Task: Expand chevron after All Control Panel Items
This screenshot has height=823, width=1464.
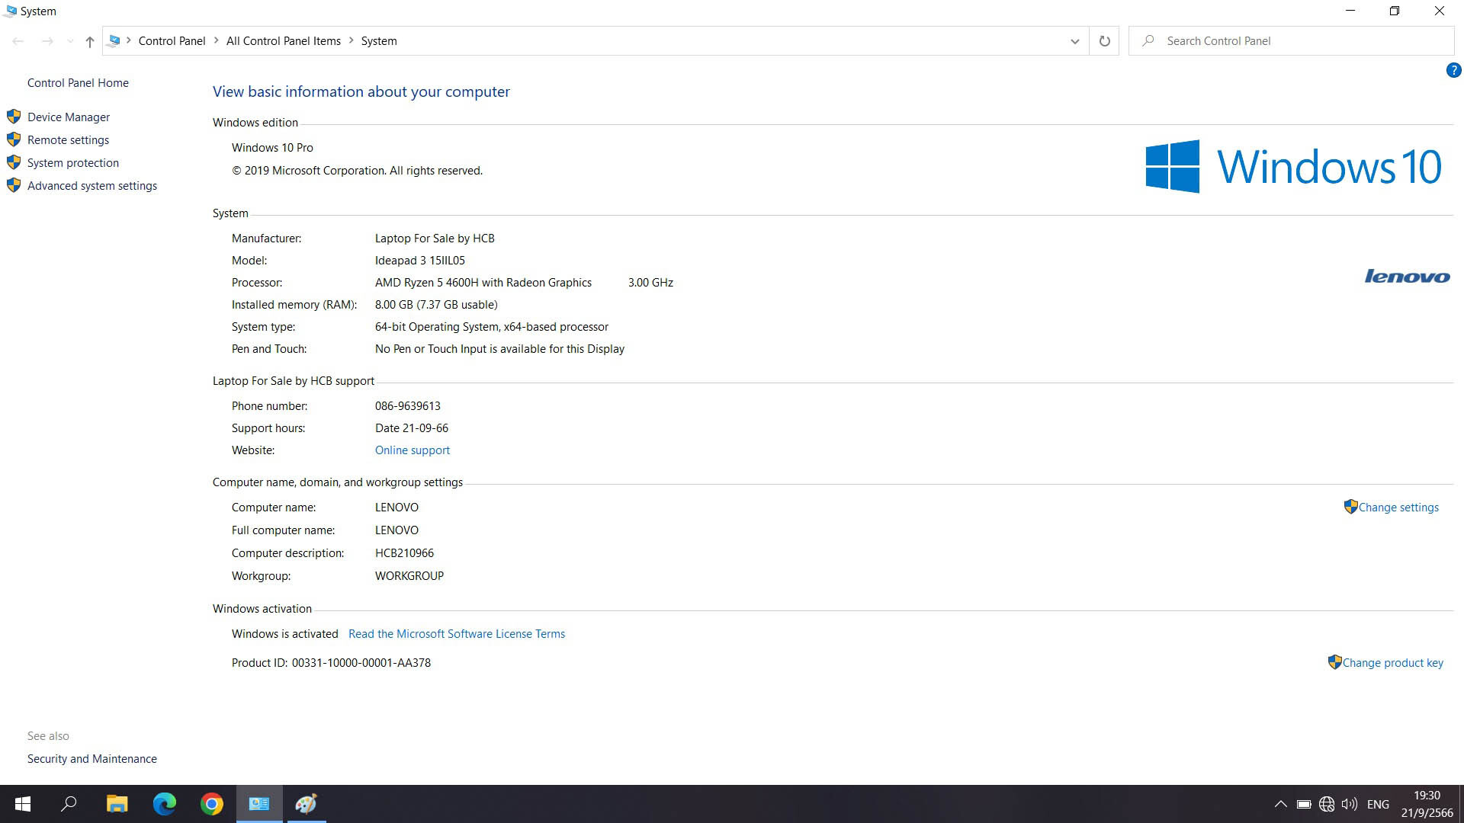Action: pos(352,41)
